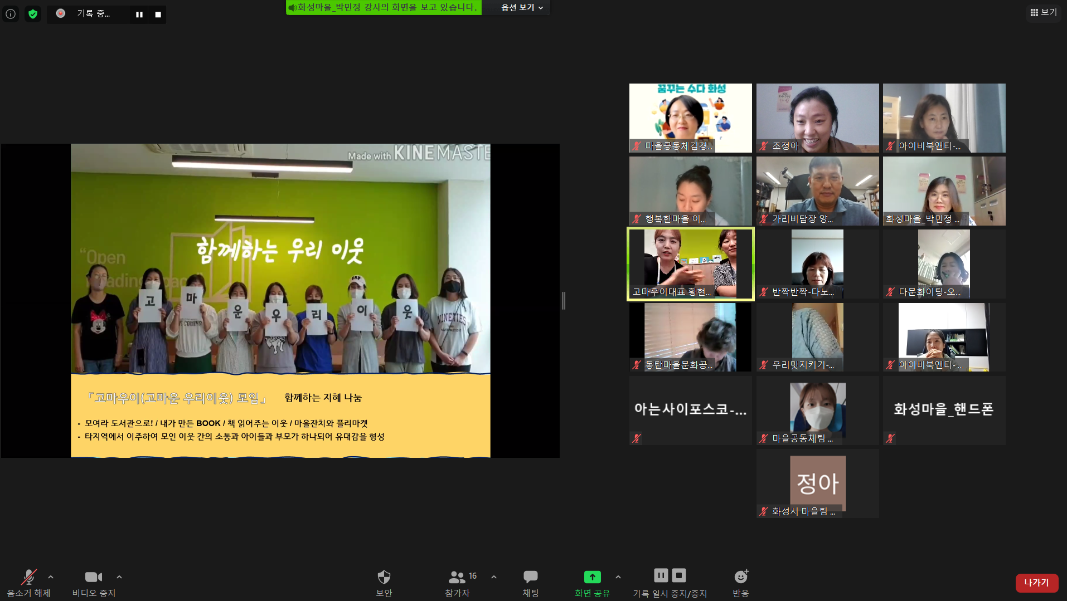Open the 반응 reactions menu
Image resolution: width=1067 pixels, height=601 pixels.
(x=740, y=583)
